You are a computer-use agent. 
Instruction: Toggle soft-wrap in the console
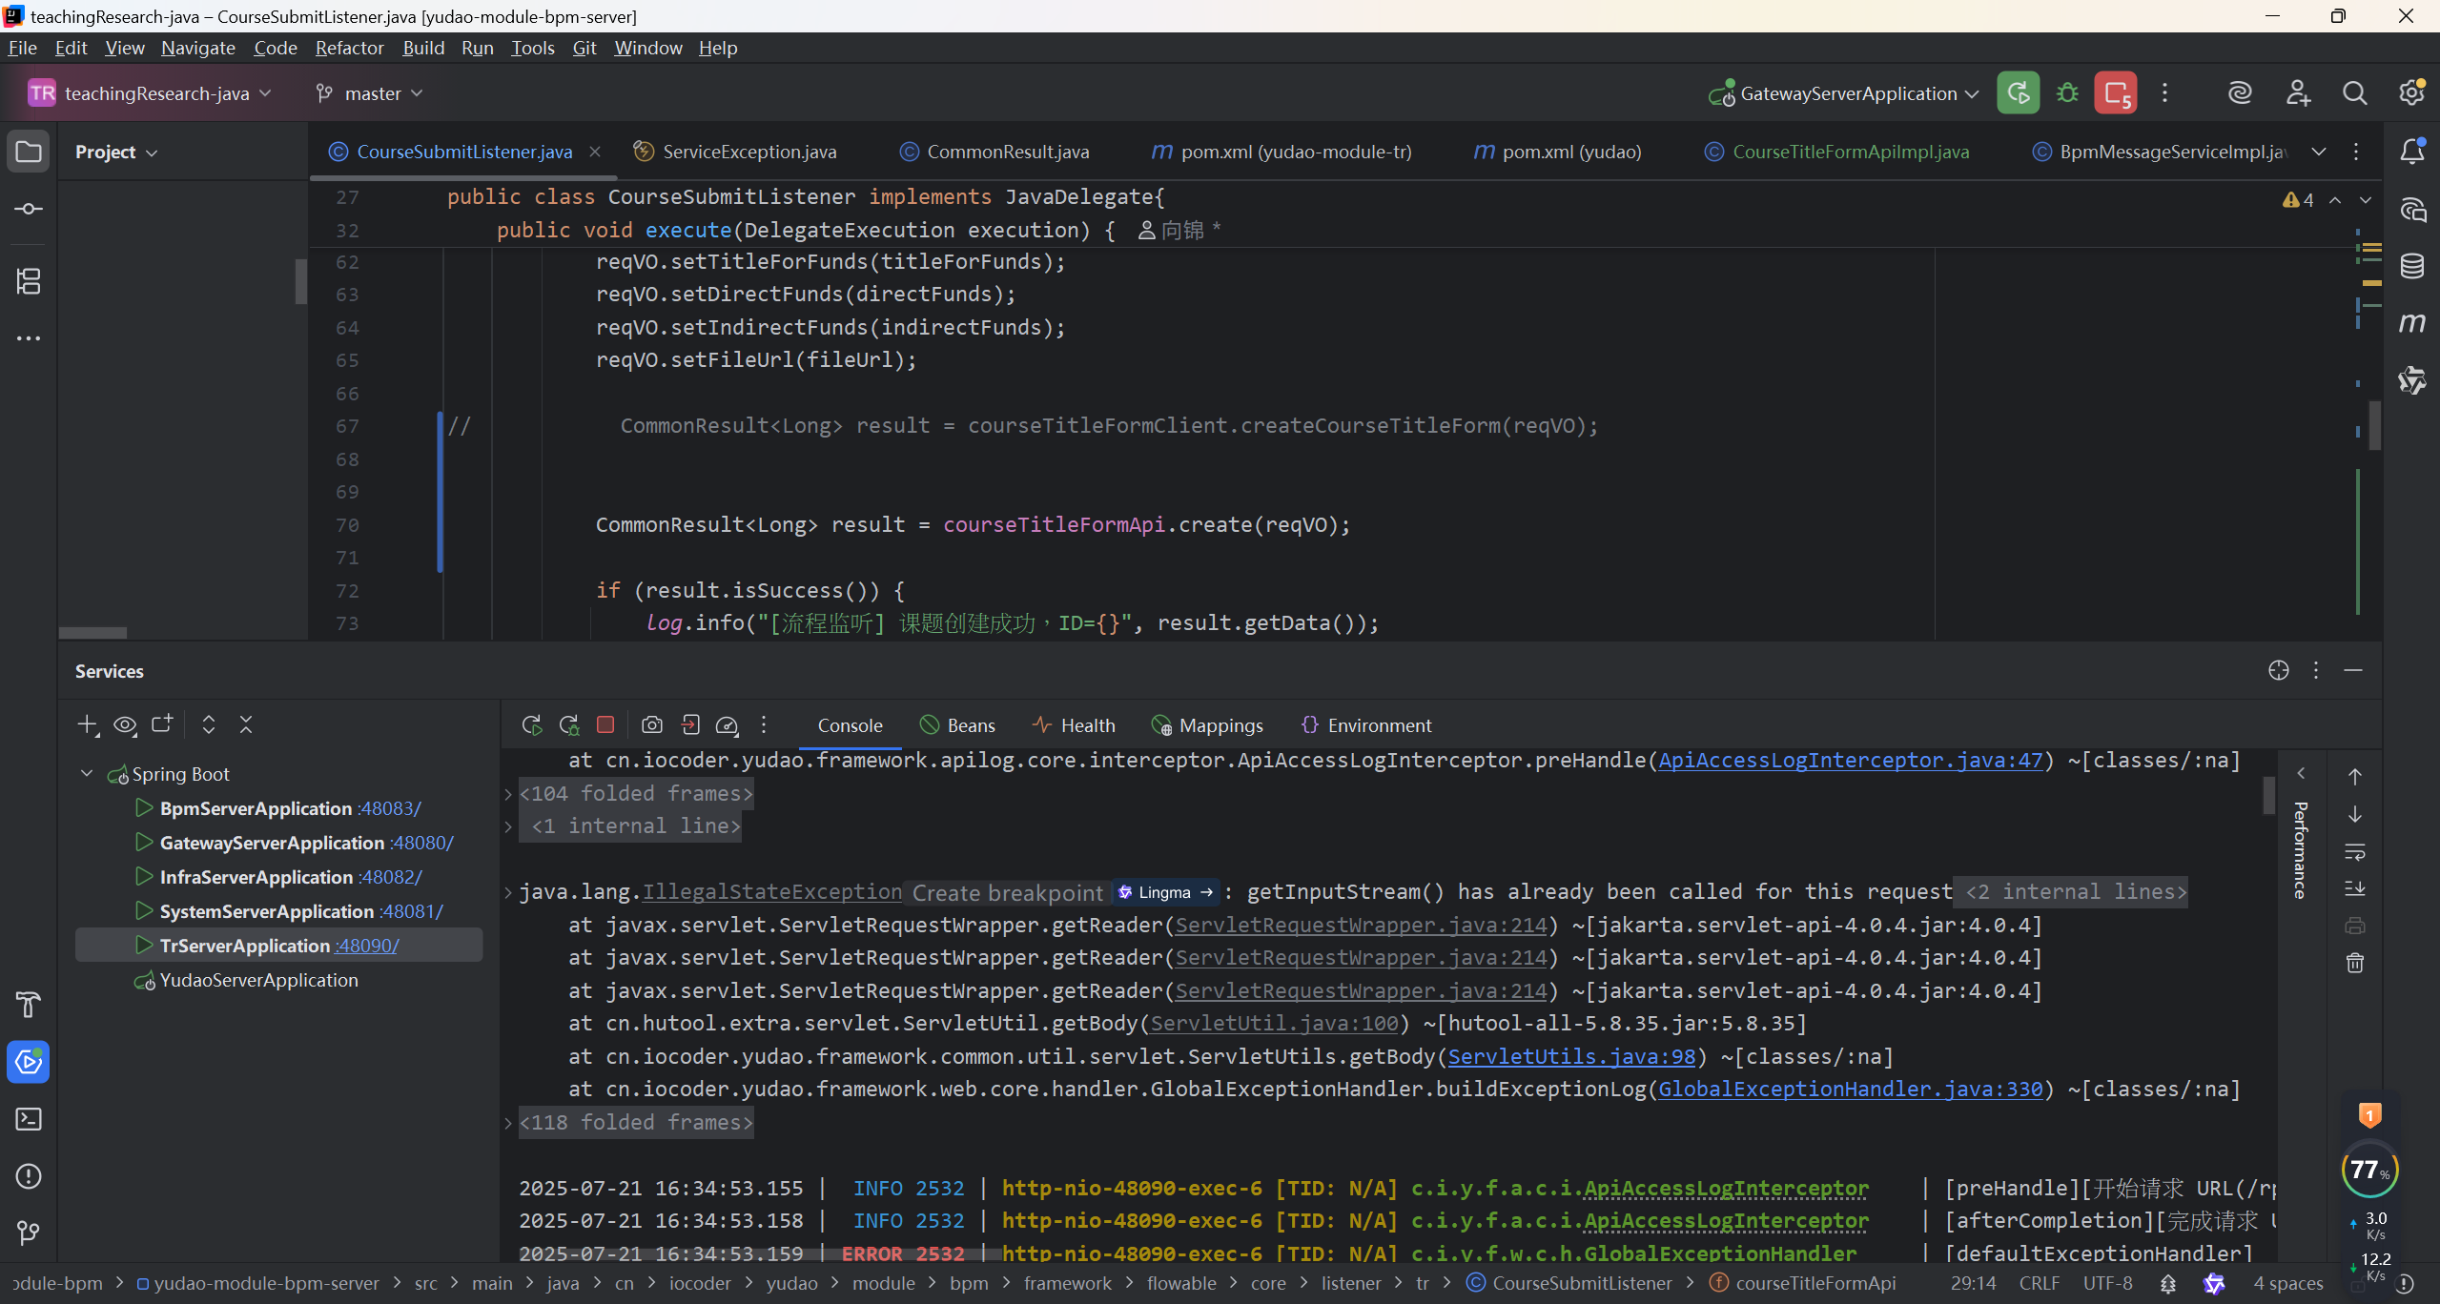[x=2355, y=851]
